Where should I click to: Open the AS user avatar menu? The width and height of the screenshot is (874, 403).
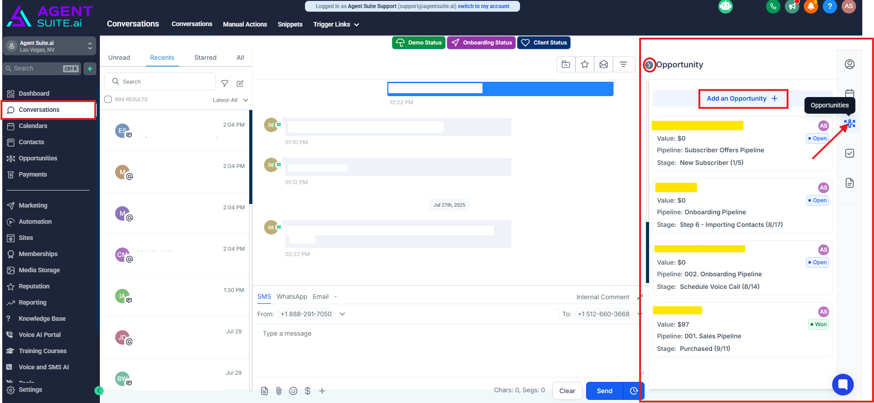[x=849, y=6]
